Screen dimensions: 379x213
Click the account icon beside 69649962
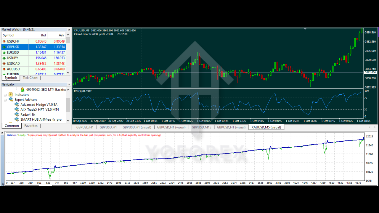pyautogui.click(x=23, y=89)
